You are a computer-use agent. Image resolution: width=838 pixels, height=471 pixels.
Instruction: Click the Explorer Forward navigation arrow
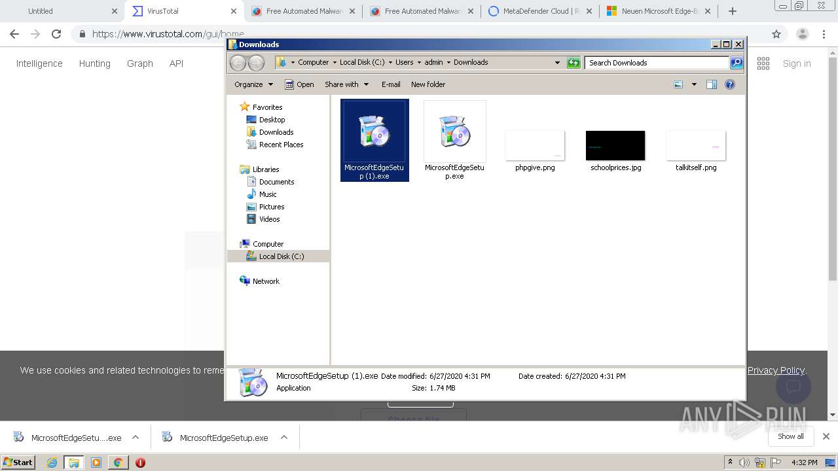(x=257, y=63)
